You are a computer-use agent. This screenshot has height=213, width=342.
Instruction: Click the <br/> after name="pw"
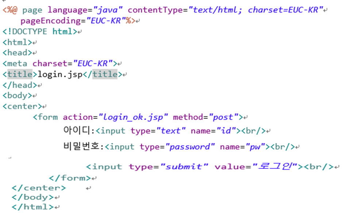click(x=283, y=147)
